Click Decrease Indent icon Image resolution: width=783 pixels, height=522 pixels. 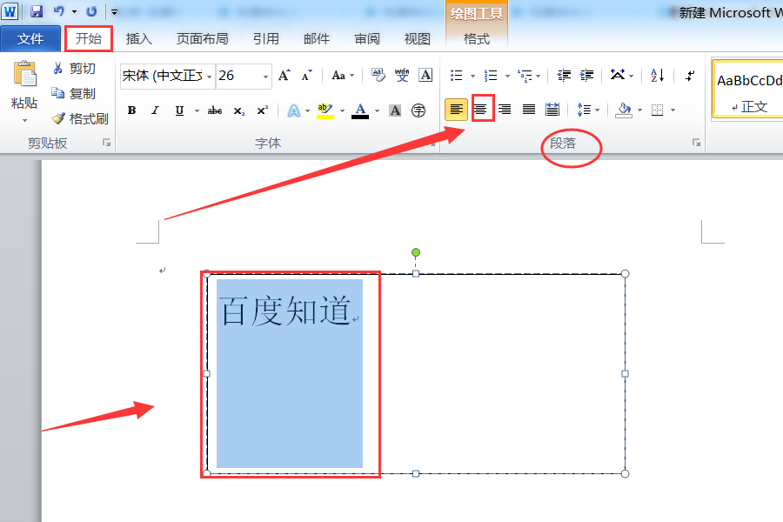(x=563, y=76)
